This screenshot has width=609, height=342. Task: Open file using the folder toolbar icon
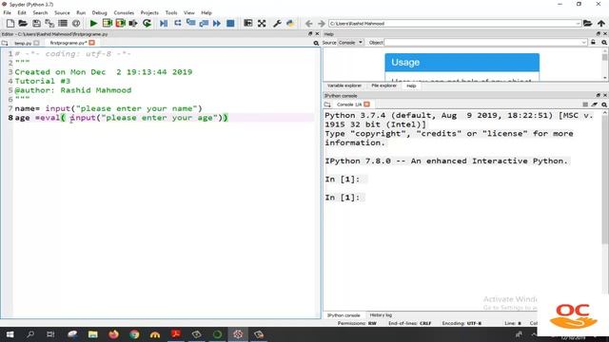point(23,23)
